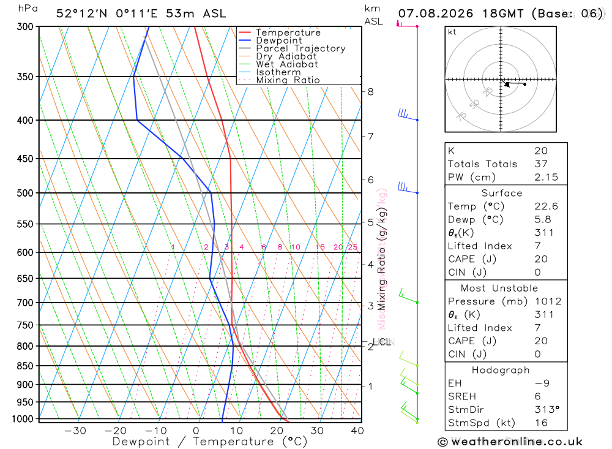
Task: Click the 'LCL' marker label
Action: 382,342
